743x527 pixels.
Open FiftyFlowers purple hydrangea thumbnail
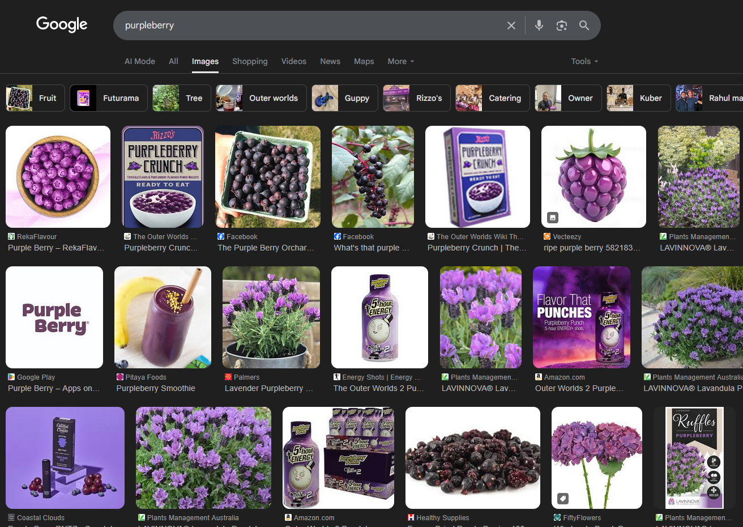[597, 458]
